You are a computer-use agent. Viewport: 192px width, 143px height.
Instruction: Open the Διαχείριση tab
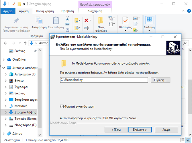[x=95, y=11]
